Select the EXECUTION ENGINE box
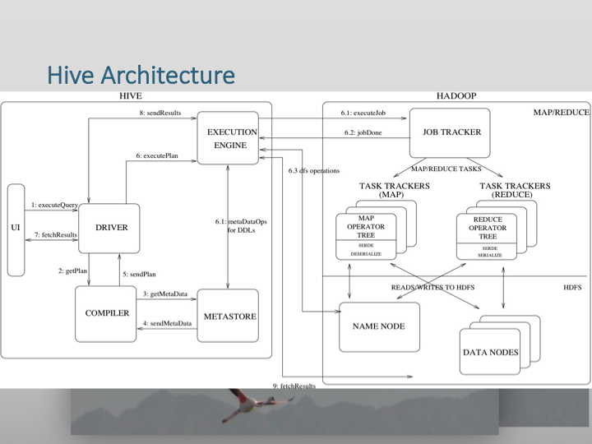This screenshot has height=444, width=592. coord(230,137)
